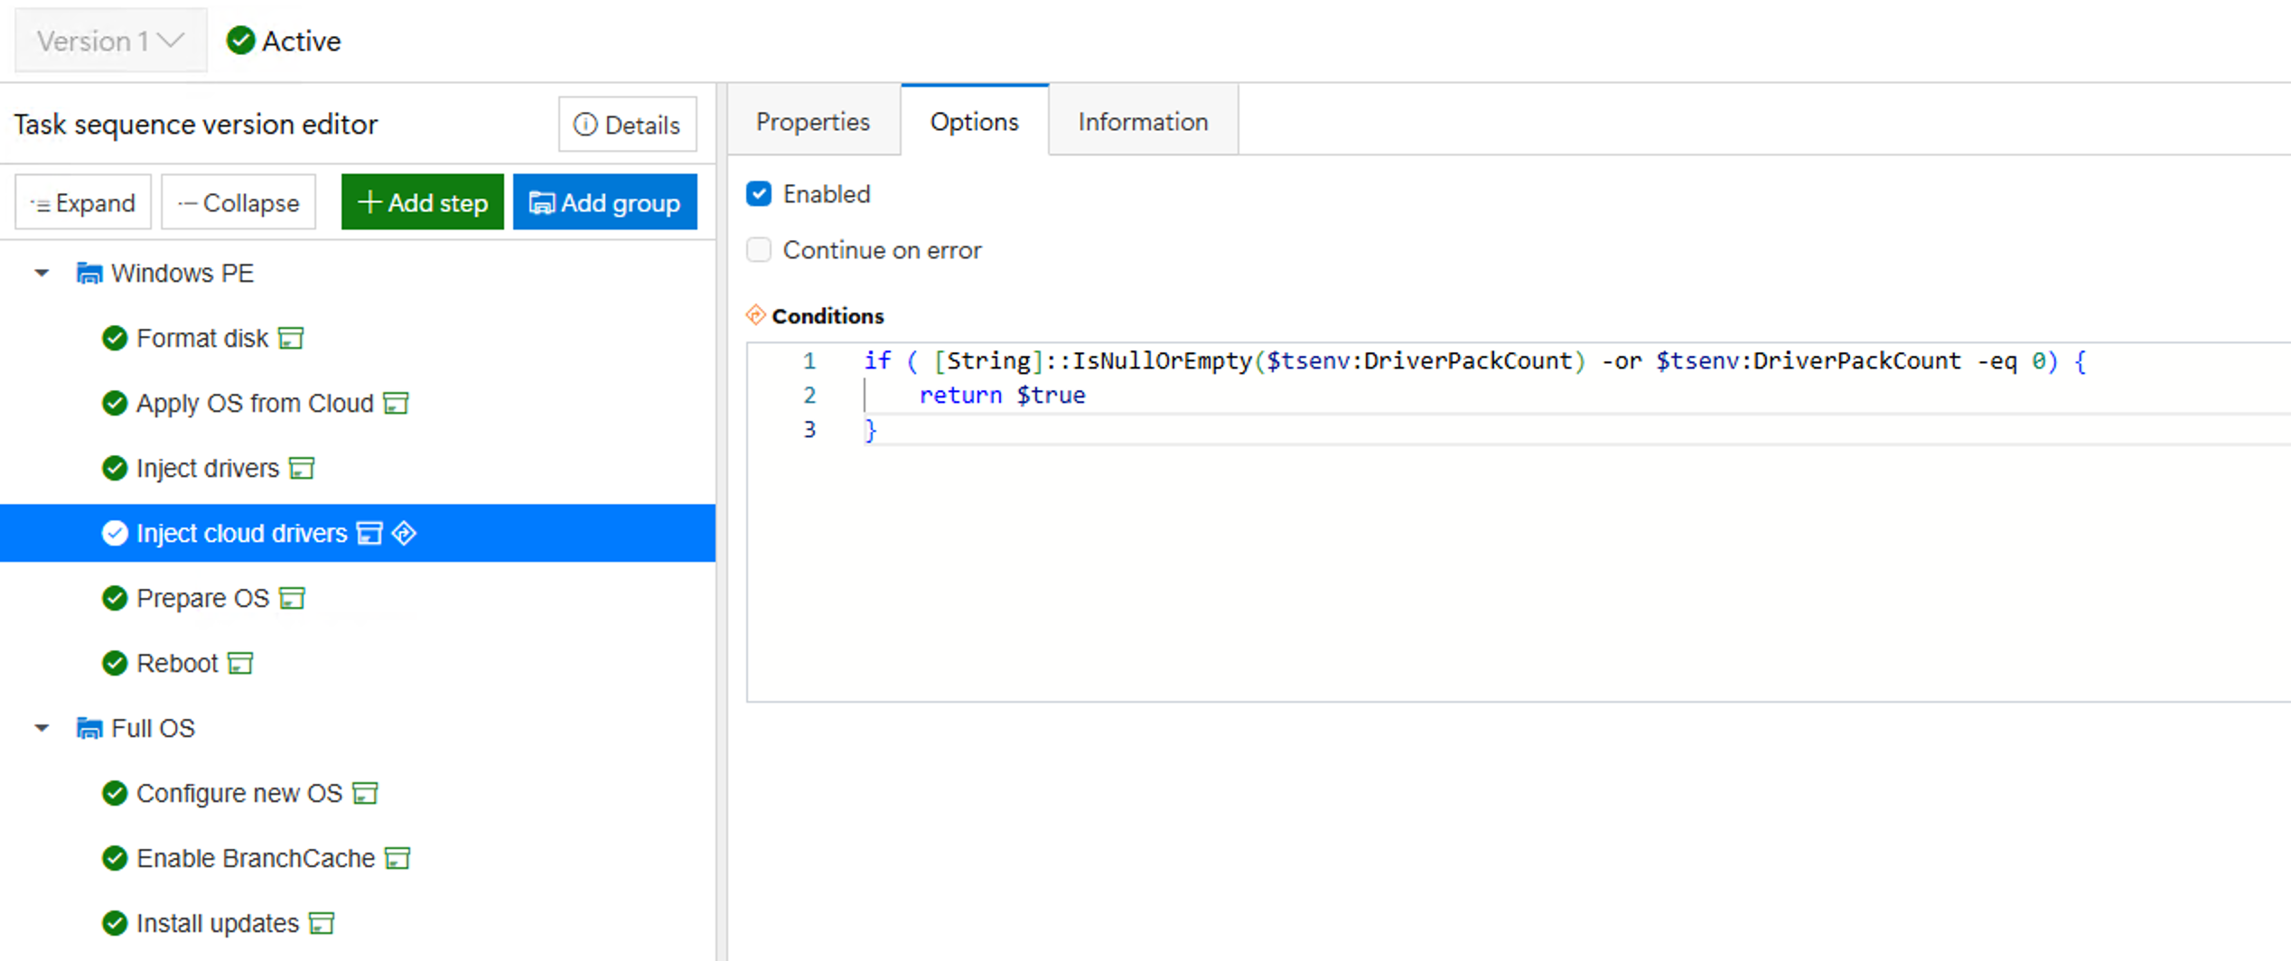Click the condition diamond icon on Inject cloud drivers
Screen dimensions: 2291x961
pyautogui.click(x=404, y=533)
